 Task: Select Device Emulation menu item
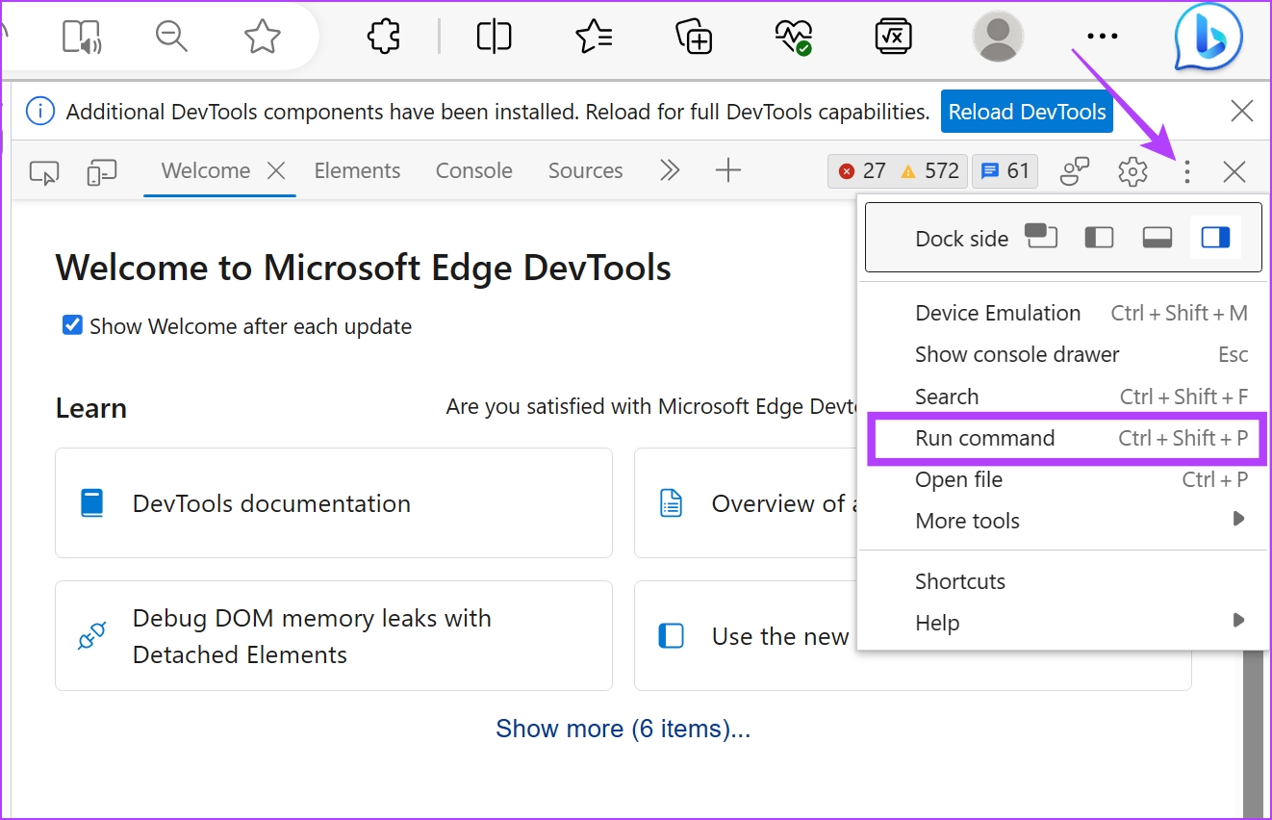tap(1062, 313)
